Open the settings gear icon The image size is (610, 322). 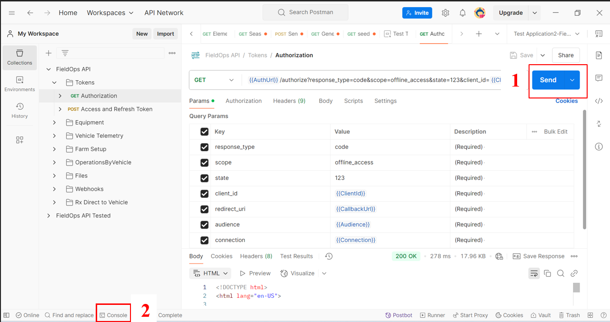click(445, 13)
